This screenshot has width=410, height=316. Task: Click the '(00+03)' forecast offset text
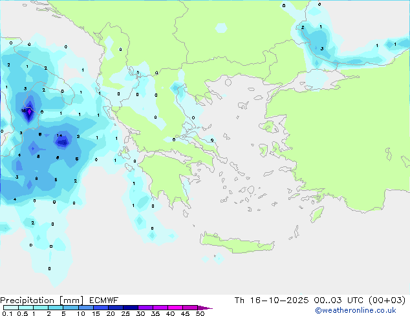(x=387, y=301)
